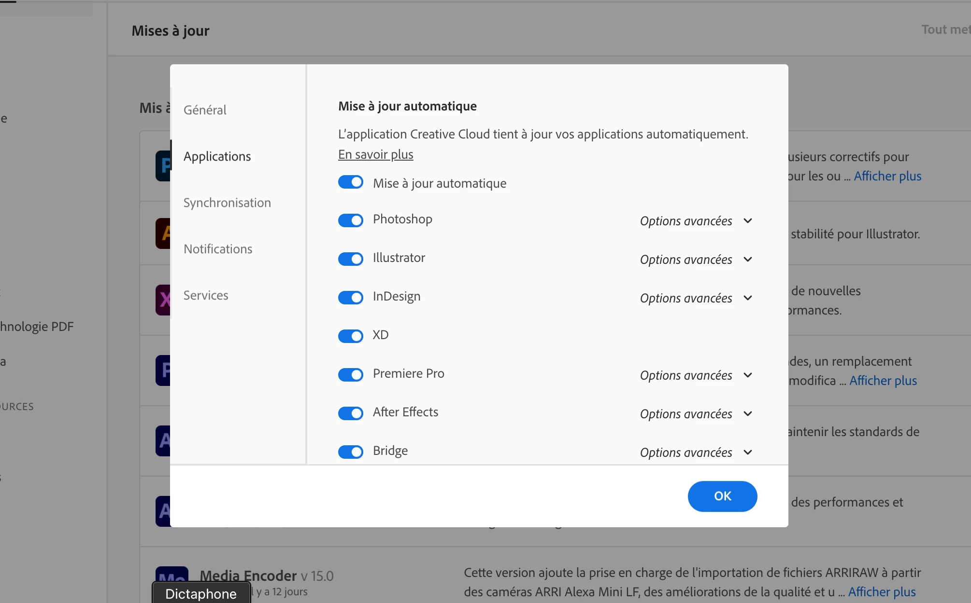Click Afficher plus for Media Encoder notes
Screen dimensions: 971x603
tap(882, 592)
